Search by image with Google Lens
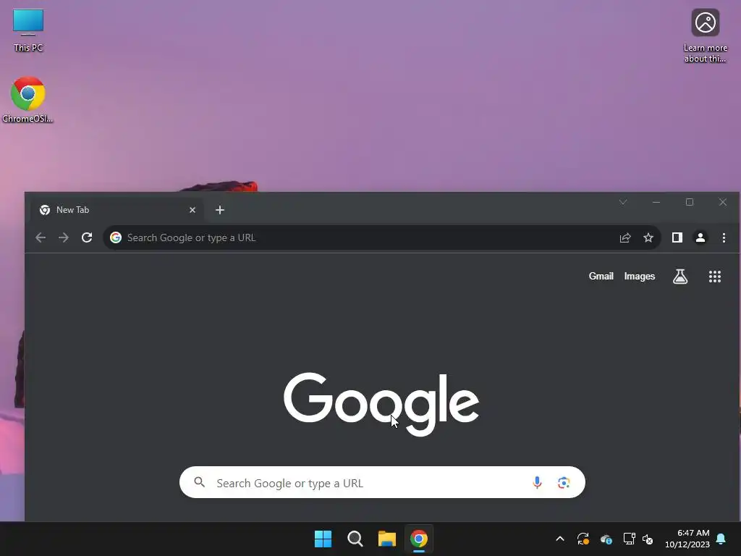Image resolution: width=741 pixels, height=556 pixels. coord(563,483)
